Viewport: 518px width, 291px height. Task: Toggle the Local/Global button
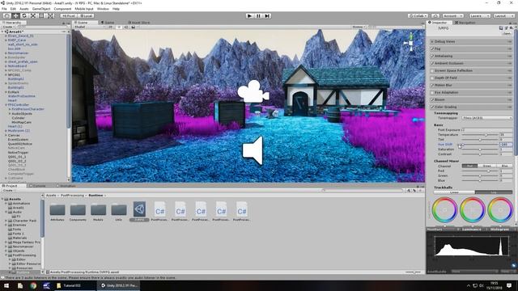(x=86, y=15)
